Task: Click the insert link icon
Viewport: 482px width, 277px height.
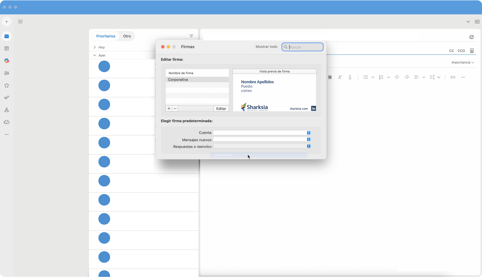Action: [453, 77]
